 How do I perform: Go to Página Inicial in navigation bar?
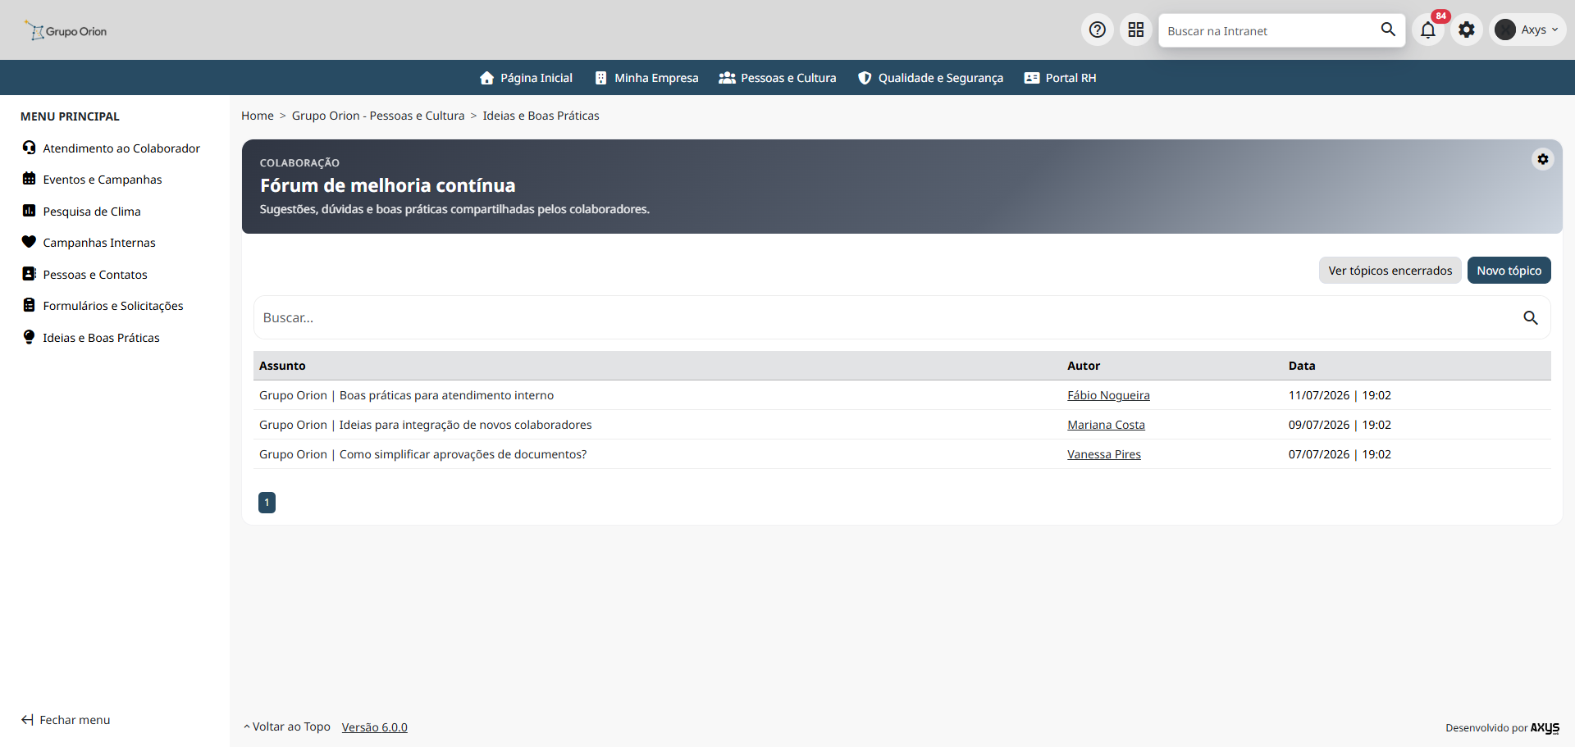(526, 78)
